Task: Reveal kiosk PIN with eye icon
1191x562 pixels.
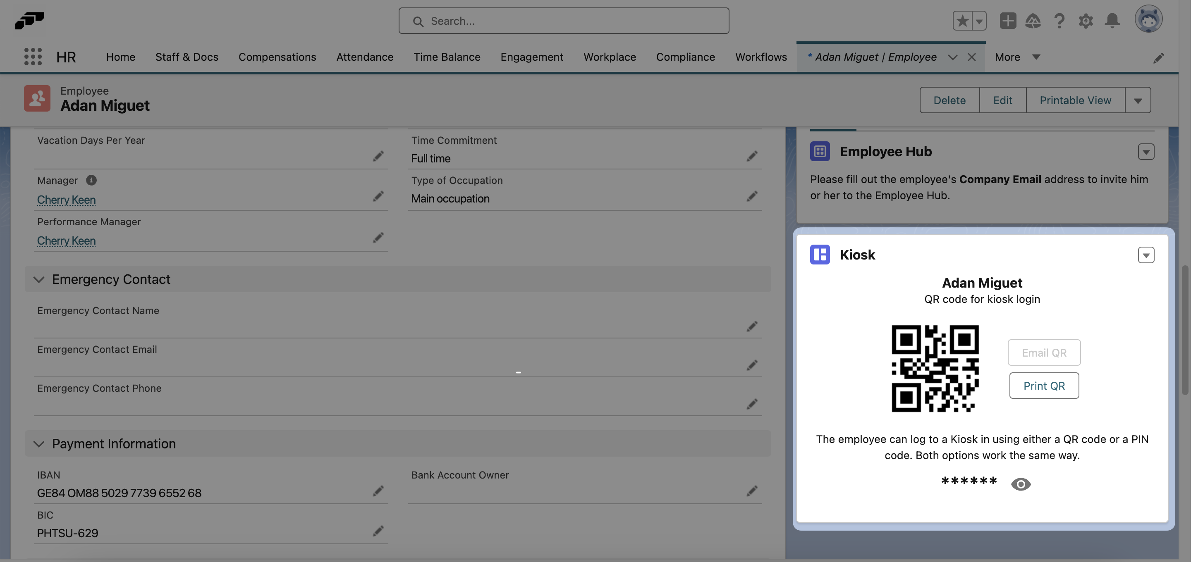Action: click(x=1020, y=484)
